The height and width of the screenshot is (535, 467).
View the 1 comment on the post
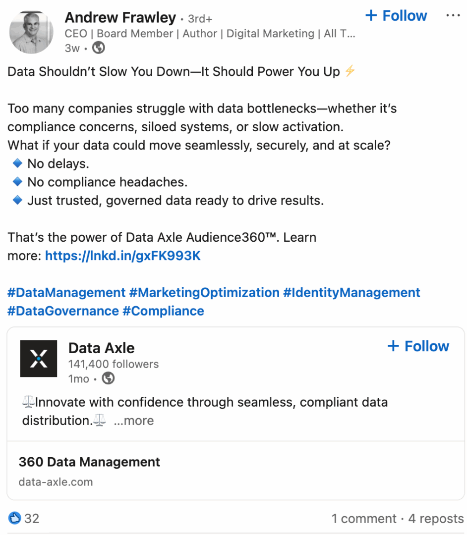[x=364, y=518]
